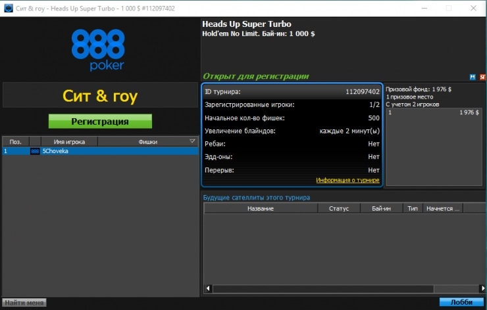Sort players by the Поз. column header
The height and width of the screenshot is (310, 487).
coord(16,142)
